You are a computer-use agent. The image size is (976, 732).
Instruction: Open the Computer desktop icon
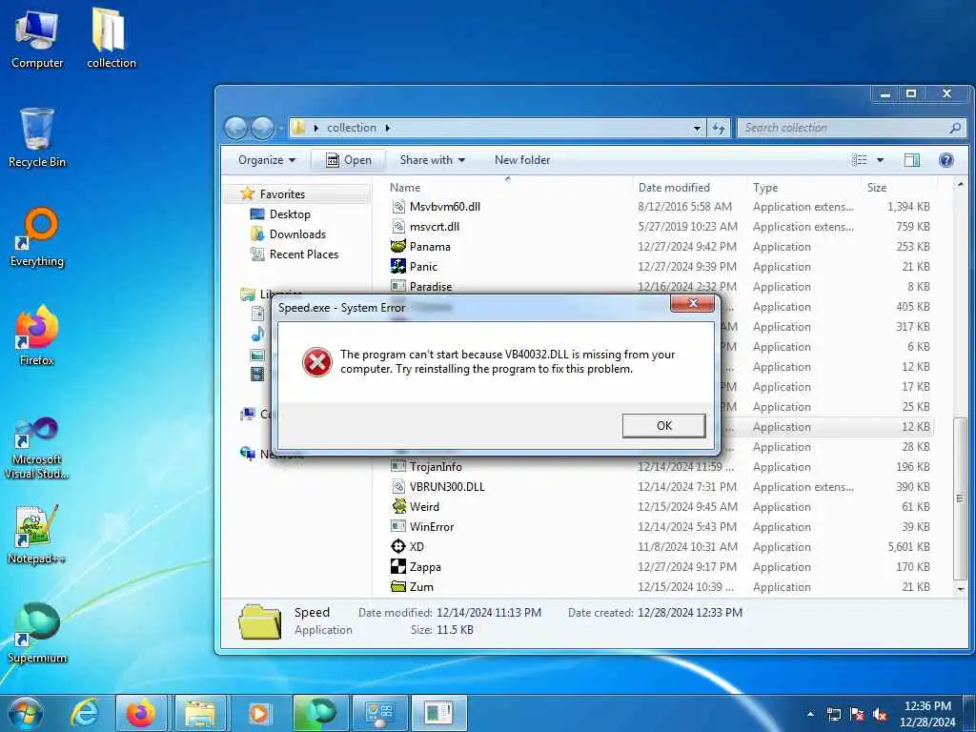point(37,40)
